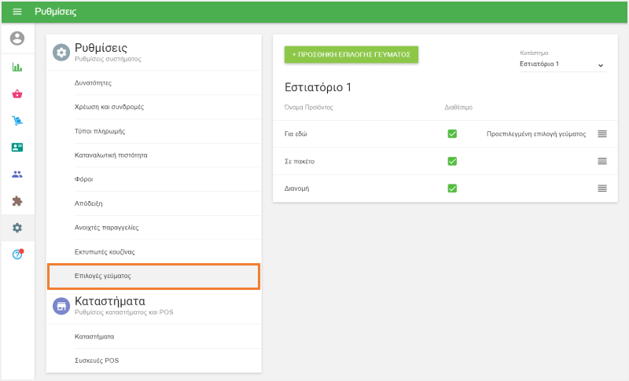Open the reports bar chart icon
629x381 pixels.
pyautogui.click(x=17, y=67)
